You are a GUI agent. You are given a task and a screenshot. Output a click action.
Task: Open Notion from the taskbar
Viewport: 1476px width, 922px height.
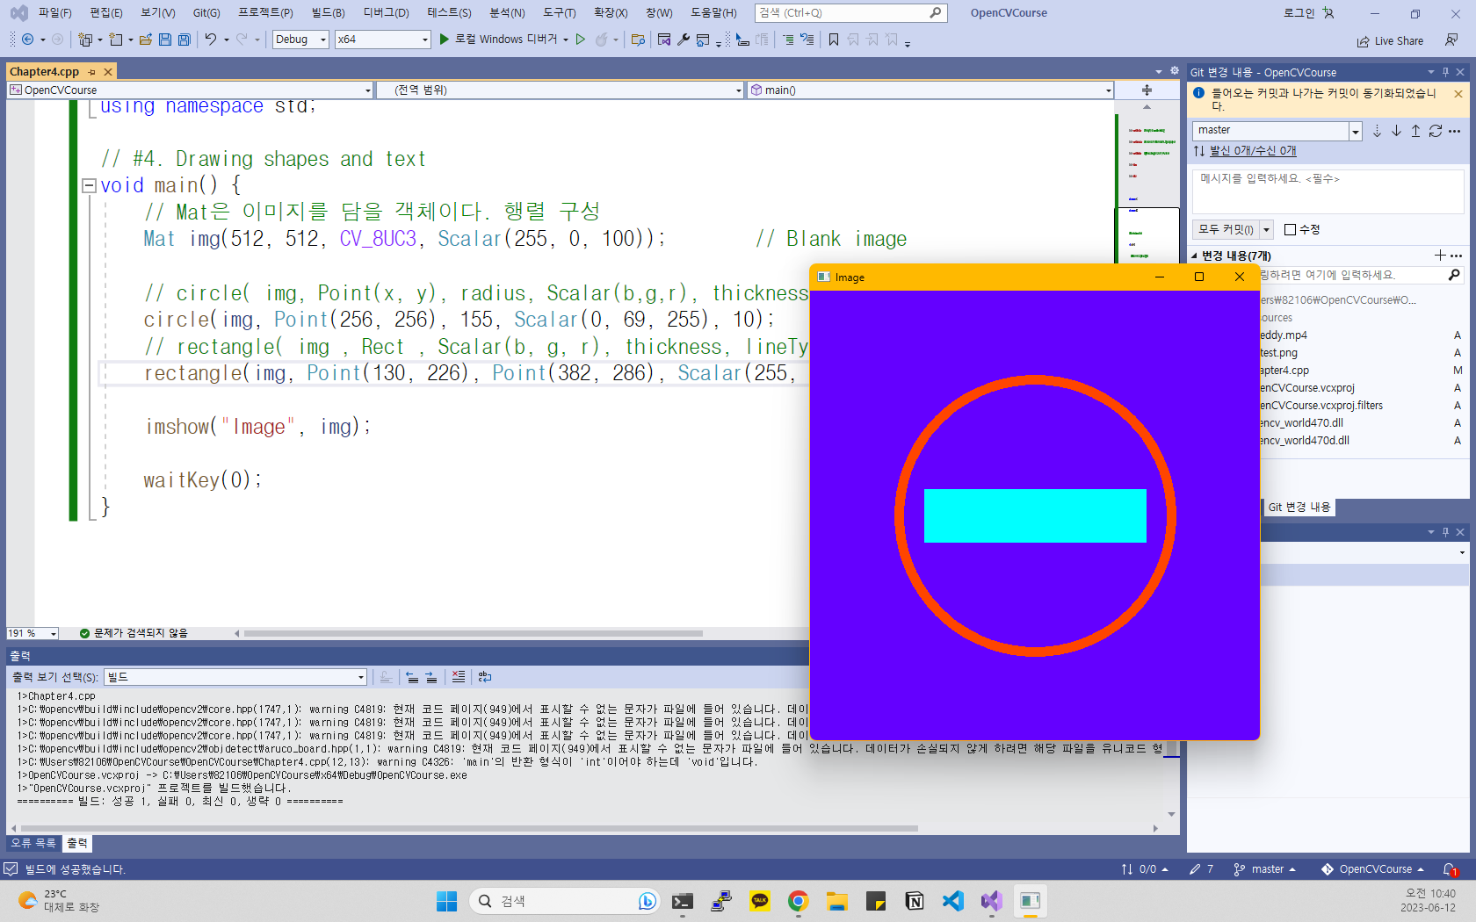pos(914,901)
